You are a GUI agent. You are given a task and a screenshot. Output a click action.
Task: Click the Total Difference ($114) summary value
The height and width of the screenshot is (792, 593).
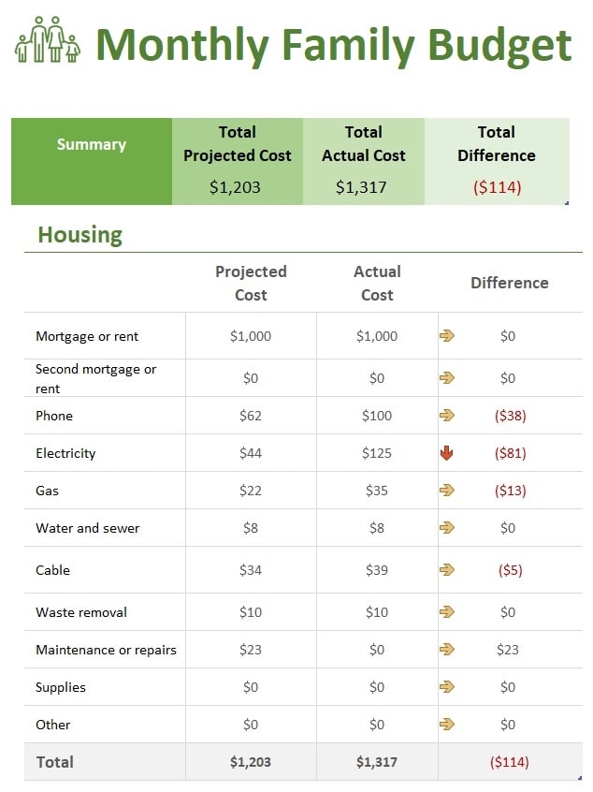[x=497, y=187]
